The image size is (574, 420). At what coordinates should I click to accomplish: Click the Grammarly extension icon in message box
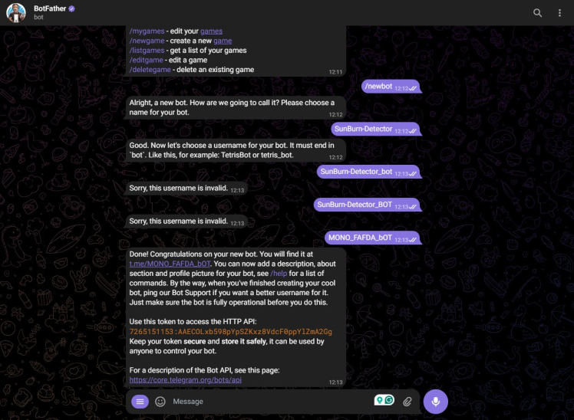389,400
